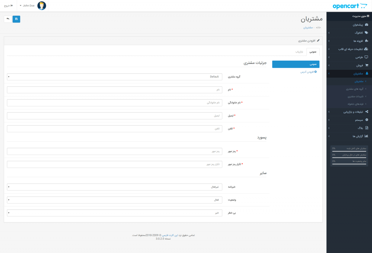Click the John Doe profile avatar
This screenshot has height=253, width=372.
click(42, 6)
